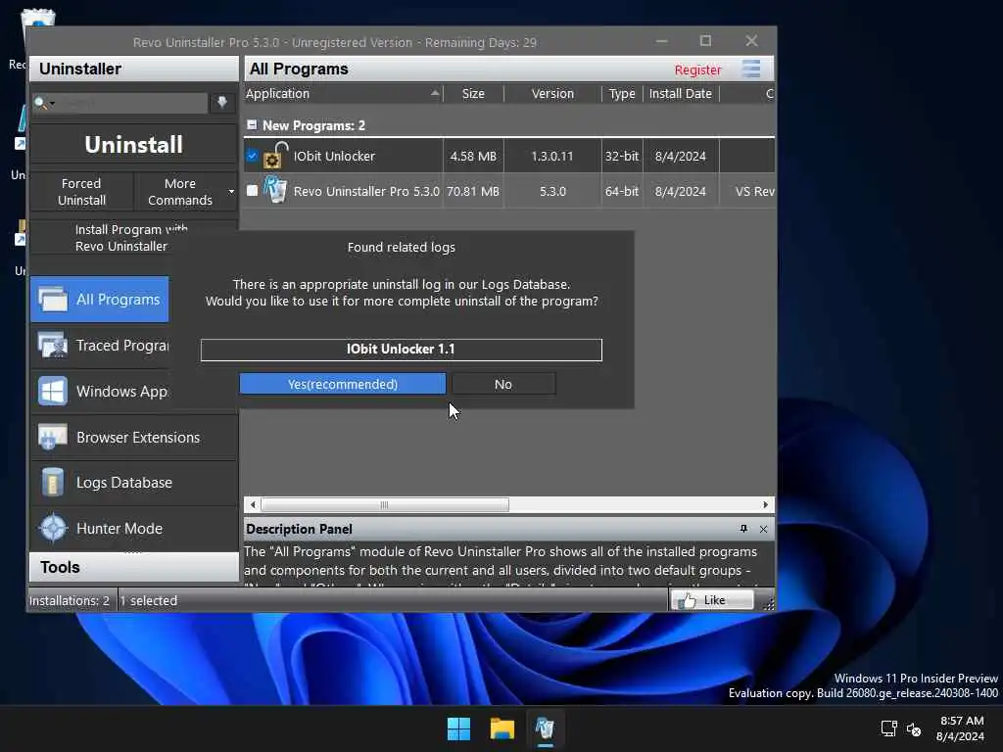Click the muted volume icon in system tray
The width and height of the screenshot is (1003, 752).
[914, 728]
